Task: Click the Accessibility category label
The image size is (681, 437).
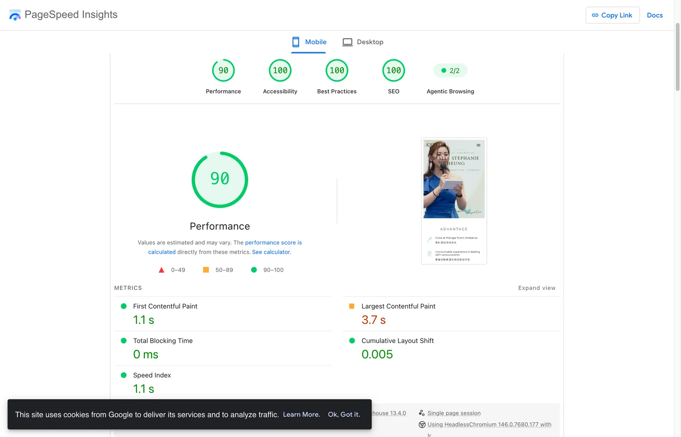Action: 280,91
